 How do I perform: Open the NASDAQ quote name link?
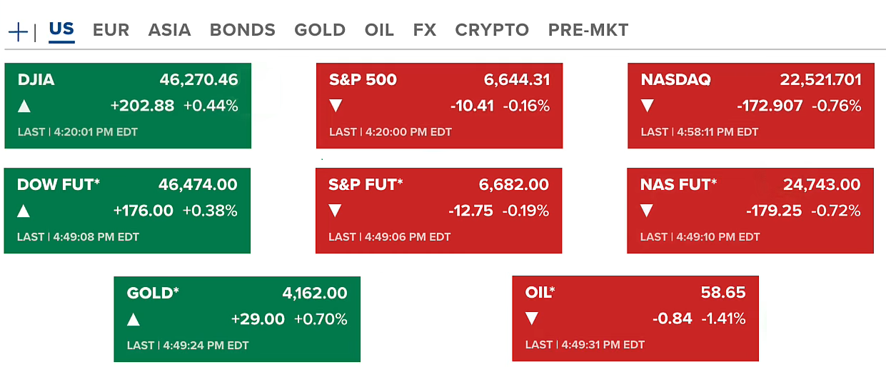pyautogui.click(x=675, y=80)
